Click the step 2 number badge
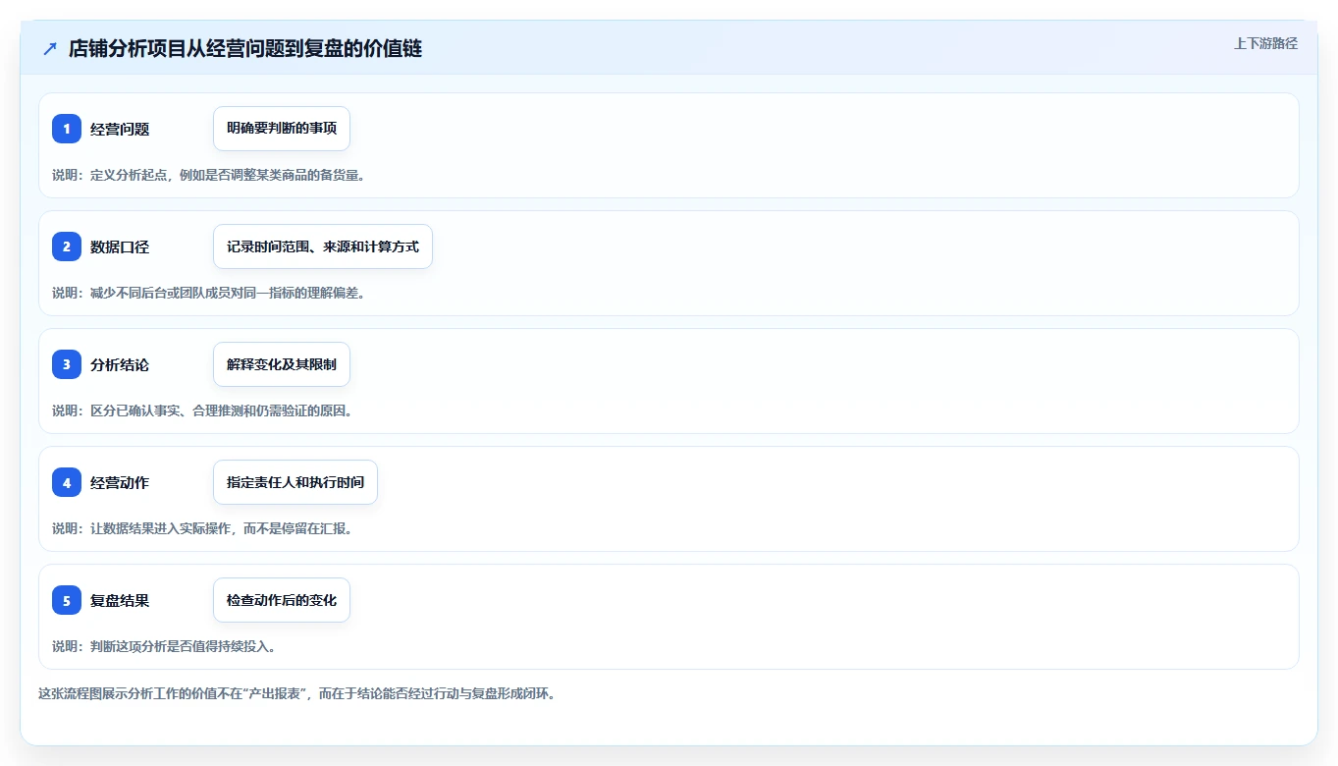 67,246
